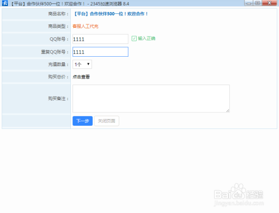Click the textarea resize grip corner

(x=228, y=111)
